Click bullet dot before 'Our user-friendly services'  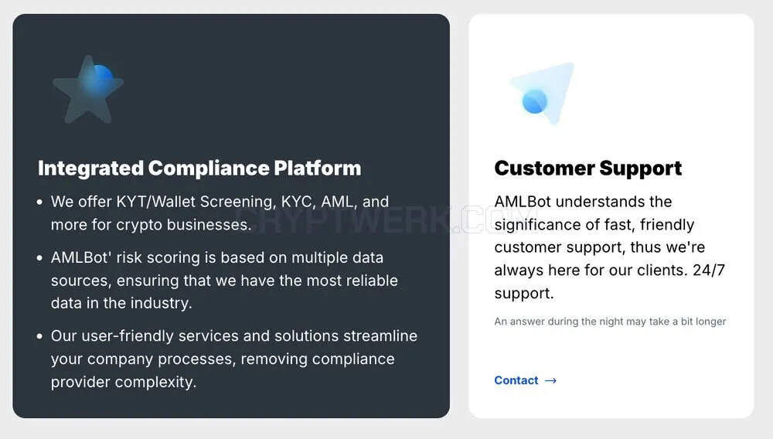[39, 336]
